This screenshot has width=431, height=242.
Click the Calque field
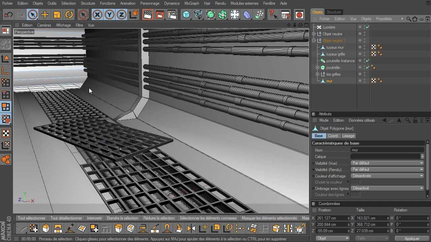[x=386, y=157]
